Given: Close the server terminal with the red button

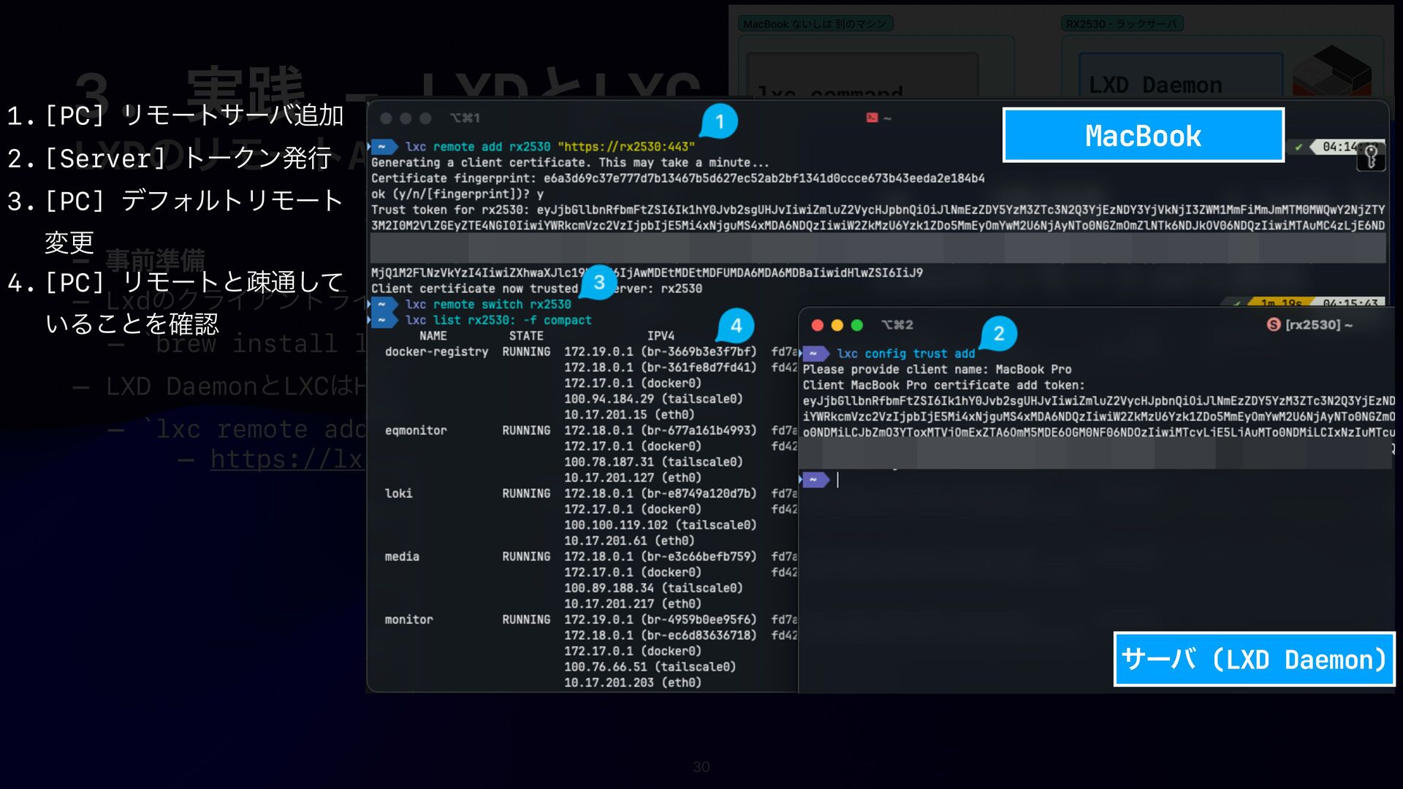Looking at the screenshot, I should [818, 325].
